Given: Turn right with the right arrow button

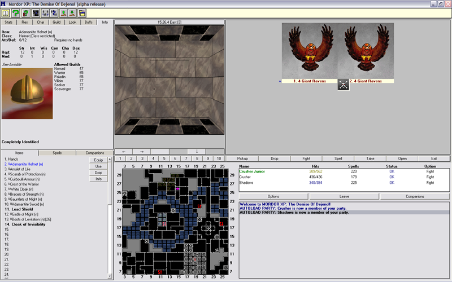Looking at the screenshot, I should [x=141, y=151].
